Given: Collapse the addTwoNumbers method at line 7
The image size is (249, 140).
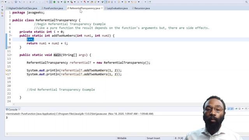Looking at the screenshot, I should point(11,36).
